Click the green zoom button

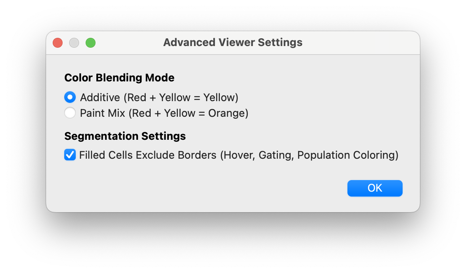[90, 42]
